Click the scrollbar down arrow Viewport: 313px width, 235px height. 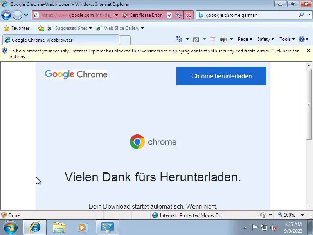click(x=309, y=206)
